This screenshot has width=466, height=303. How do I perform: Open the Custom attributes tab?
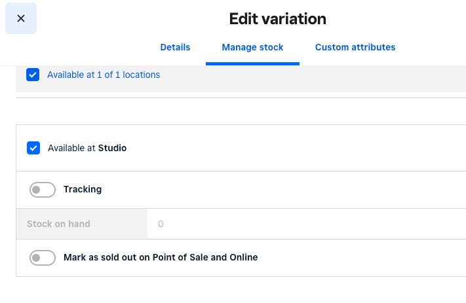click(355, 47)
